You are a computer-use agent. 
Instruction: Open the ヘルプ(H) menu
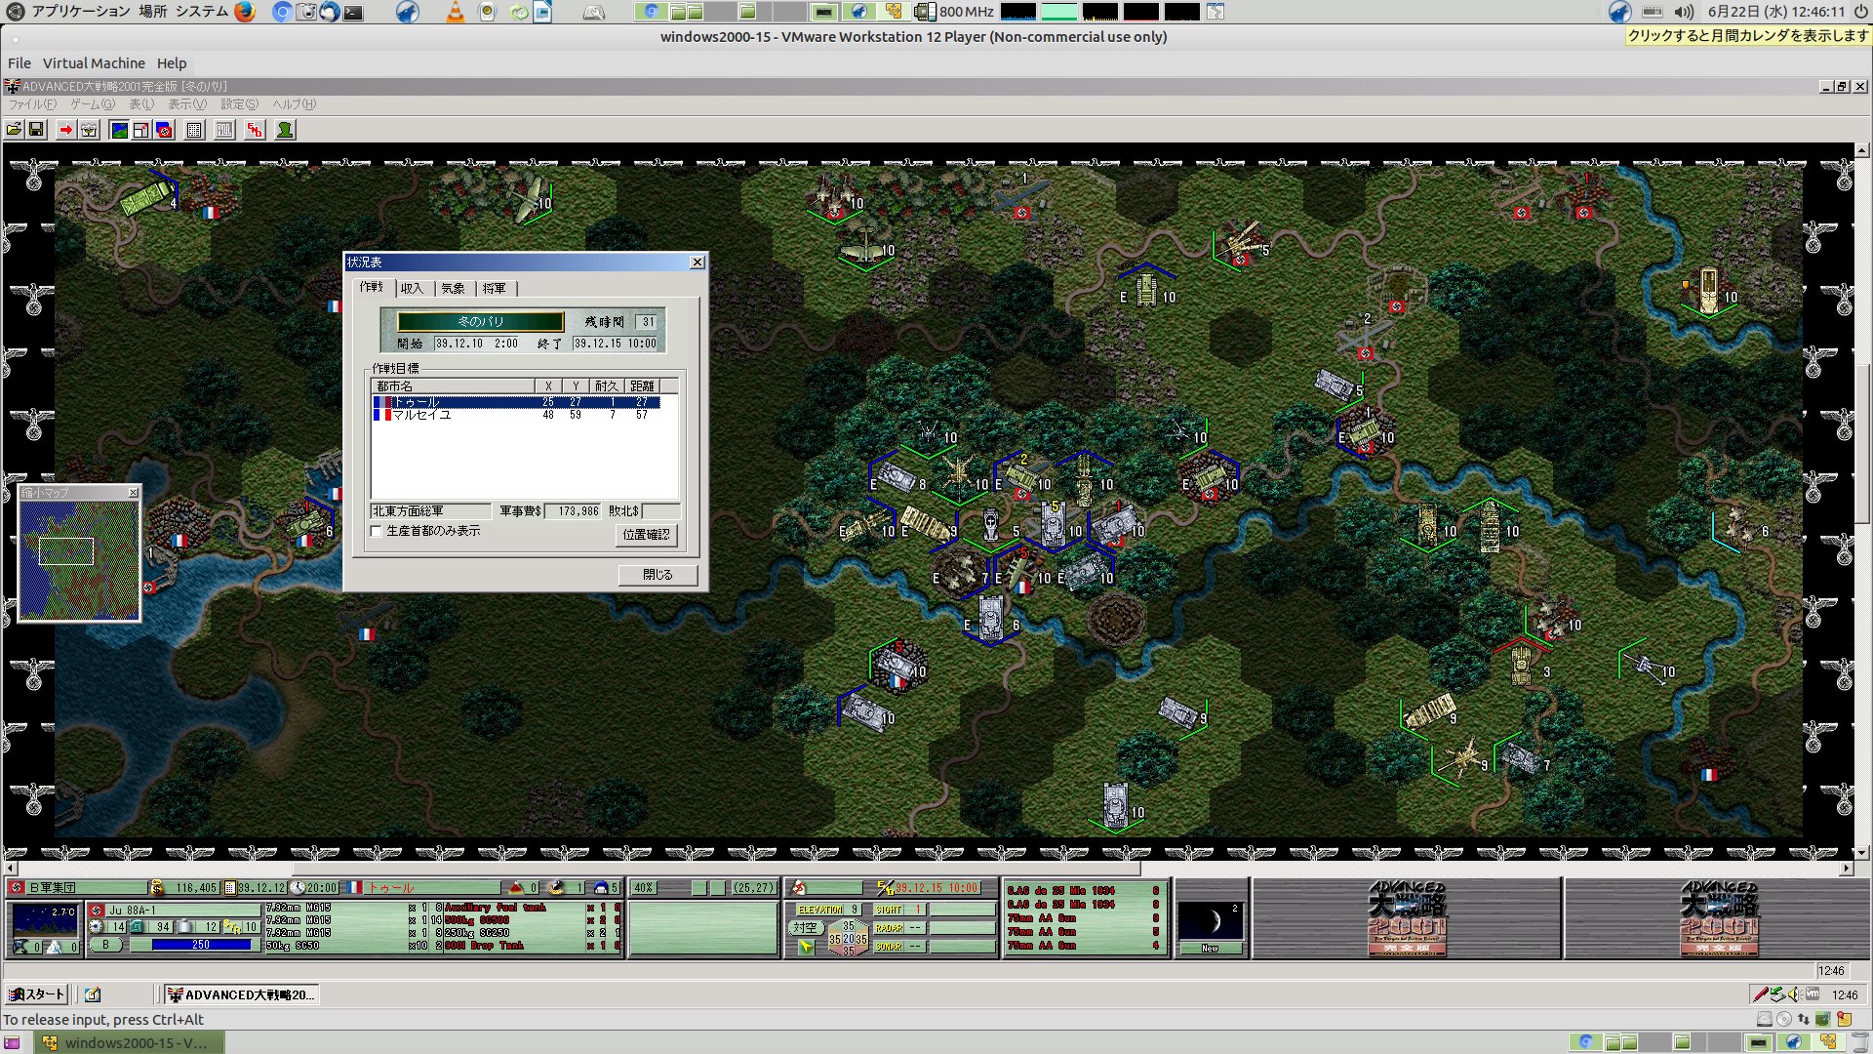294,104
